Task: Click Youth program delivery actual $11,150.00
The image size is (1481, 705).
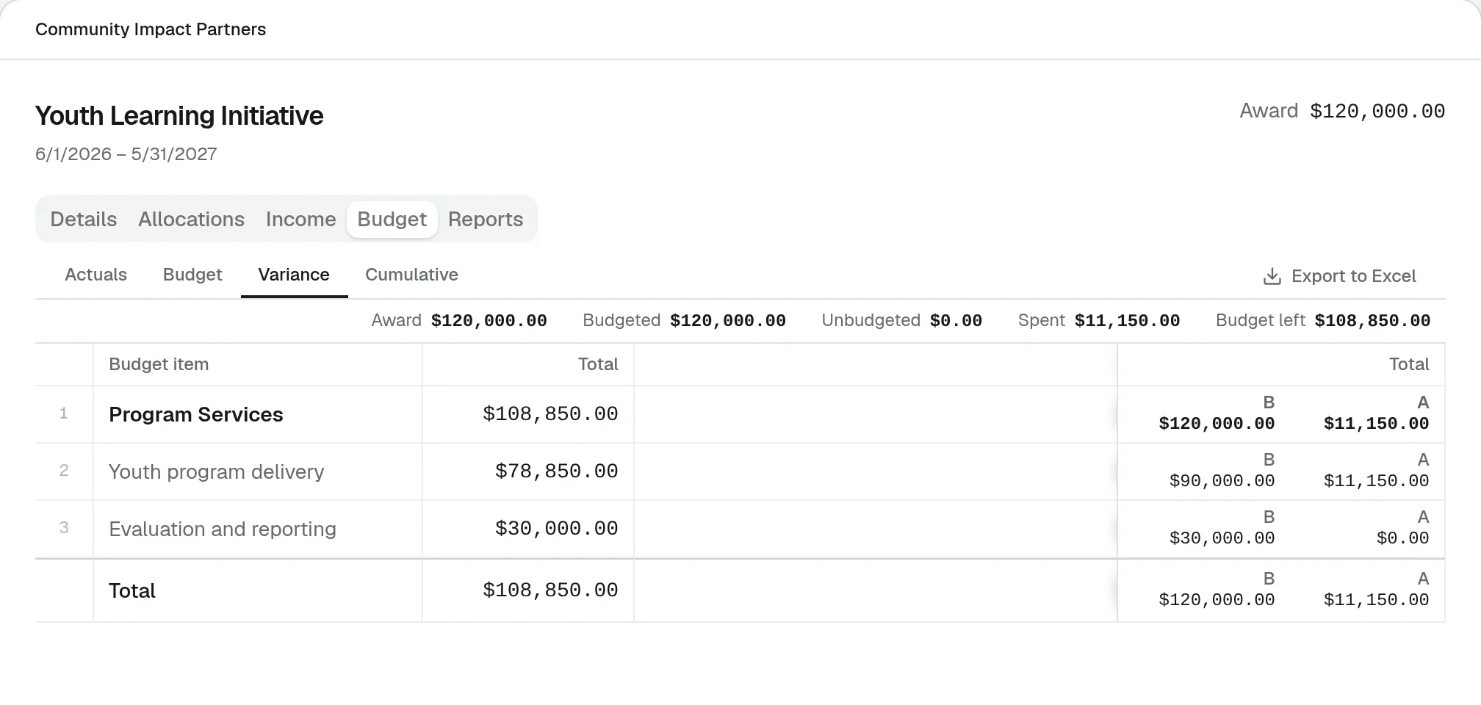Action: click(x=1376, y=481)
